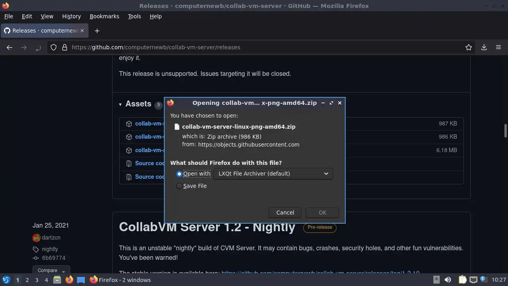Click the tag icon beside nightly
The width and height of the screenshot is (508, 286).
(x=36, y=249)
